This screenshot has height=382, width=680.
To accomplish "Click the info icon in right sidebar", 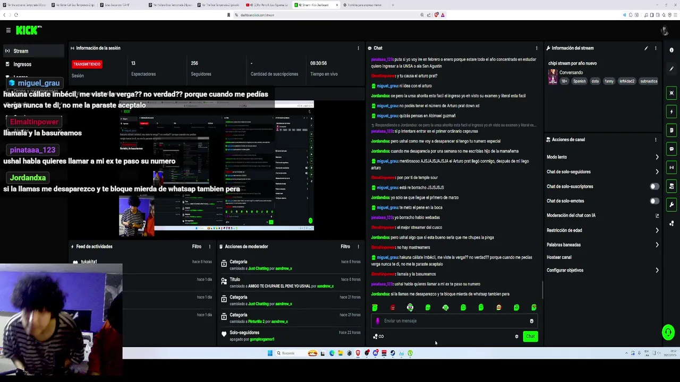I will [x=671, y=50].
